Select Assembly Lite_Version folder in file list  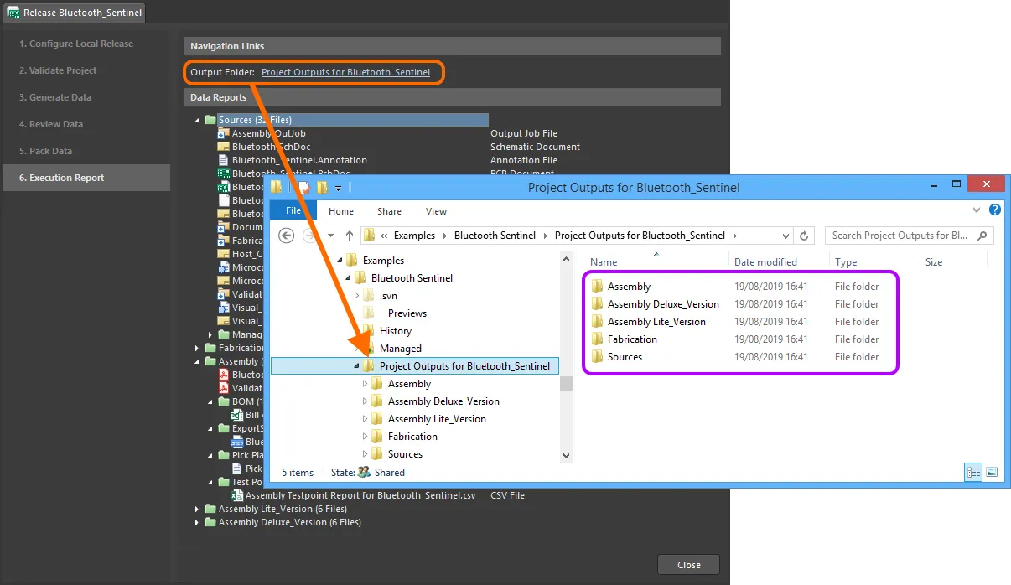[656, 322]
